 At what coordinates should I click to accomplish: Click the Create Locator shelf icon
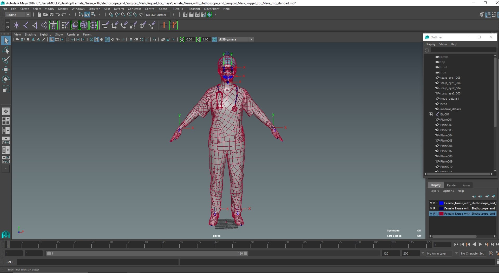click(x=17, y=25)
